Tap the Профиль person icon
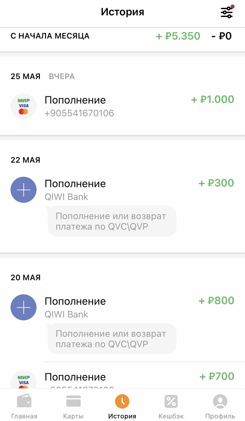Screen dimensions: 245x421 [x=220, y=401]
